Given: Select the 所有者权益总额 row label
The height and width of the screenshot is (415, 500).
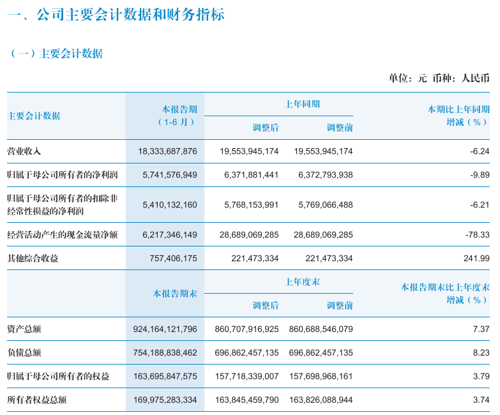Looking at the screenshot, I should (x=36, y=400).
